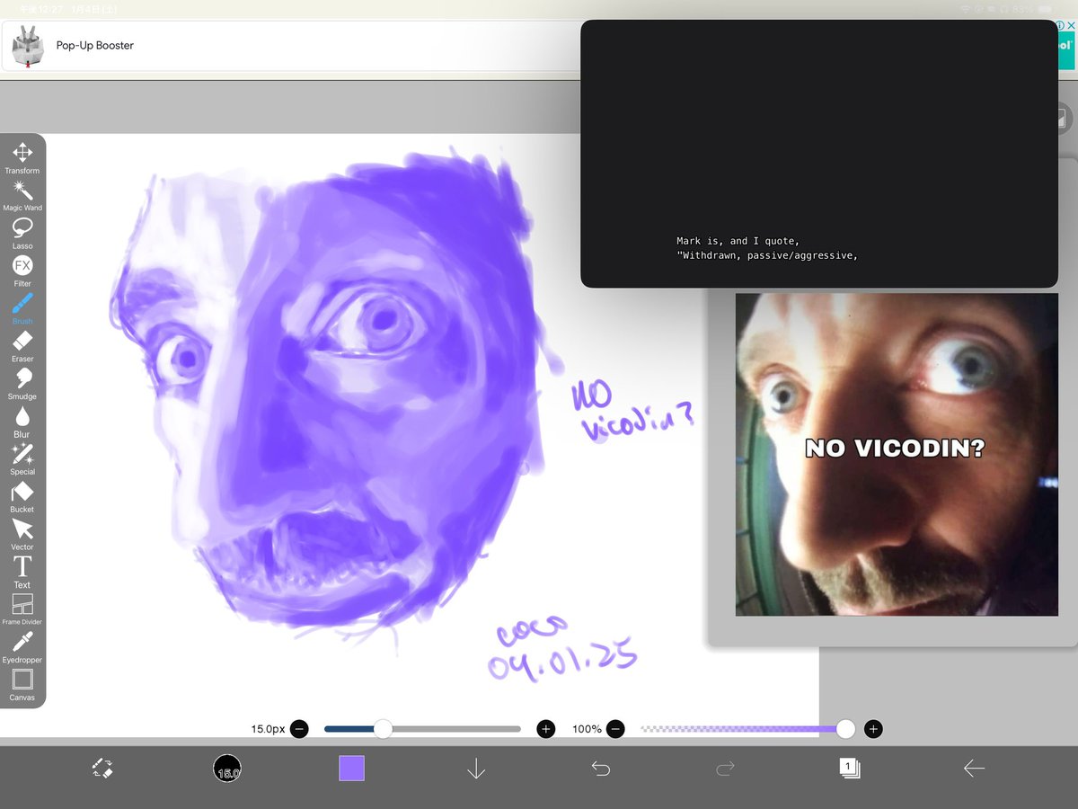Collapse the toolbar with the down arrow
The image size is (1078, 809).
pos(476,768)
